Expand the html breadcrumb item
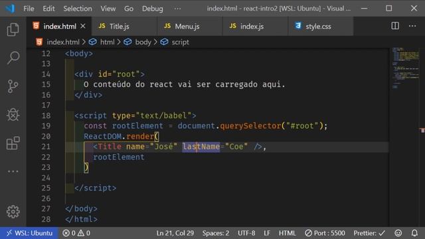Image resolution: width=425 pixels, height=239 pixels. click(108, 42)
